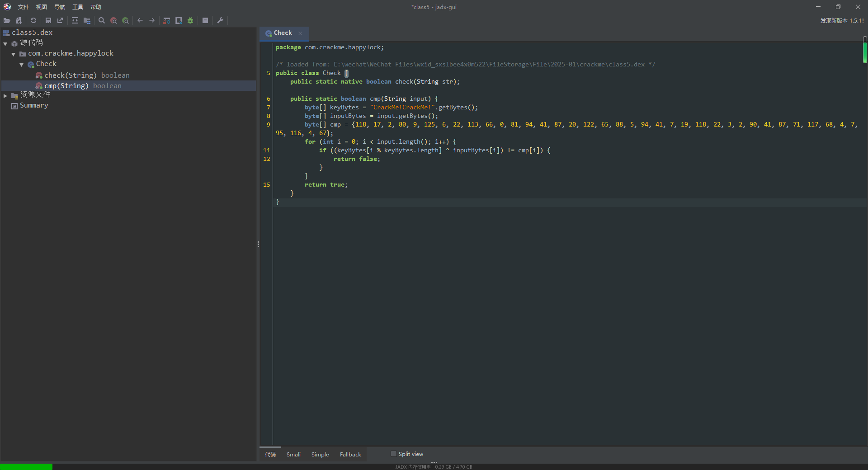Enable the Split view checkbox

[x=394, y=454]
